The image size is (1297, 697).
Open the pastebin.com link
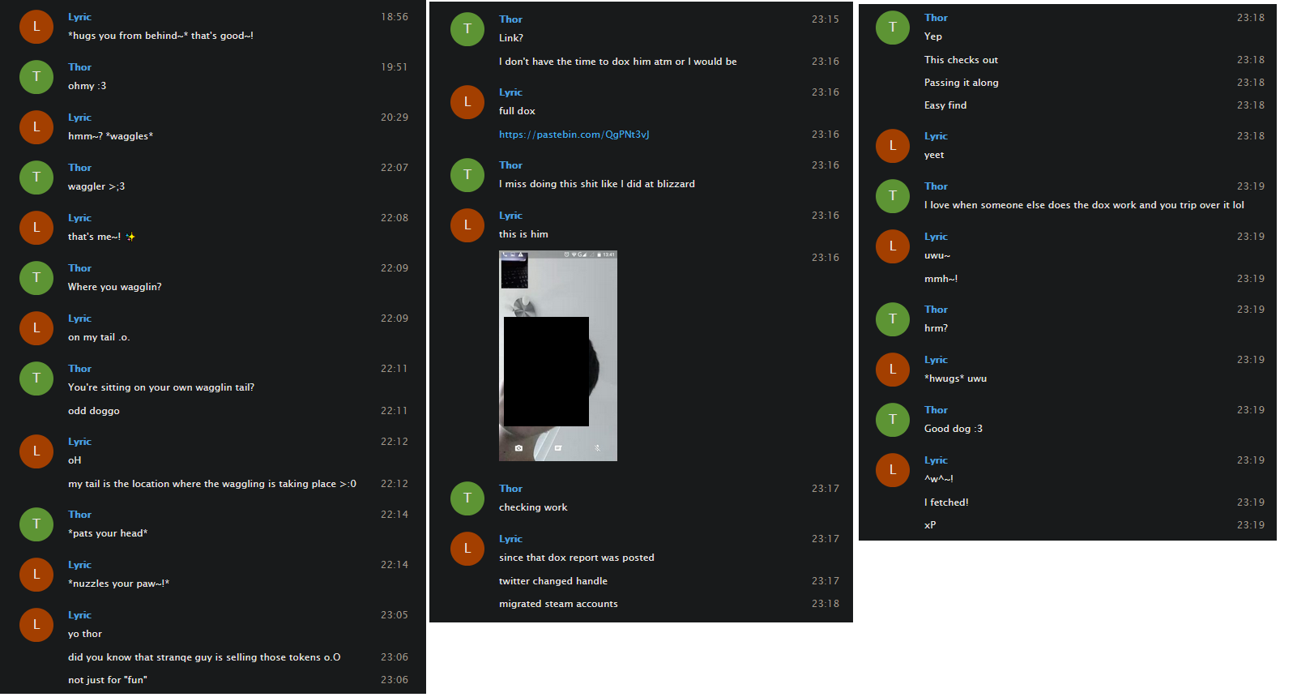click(574, 135)
